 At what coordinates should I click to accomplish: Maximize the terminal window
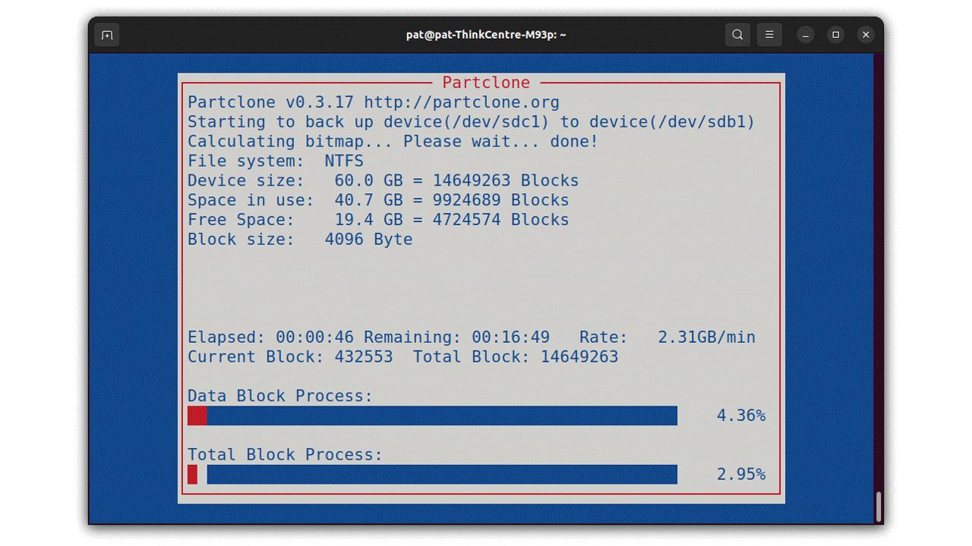click(x=835, y=35)
